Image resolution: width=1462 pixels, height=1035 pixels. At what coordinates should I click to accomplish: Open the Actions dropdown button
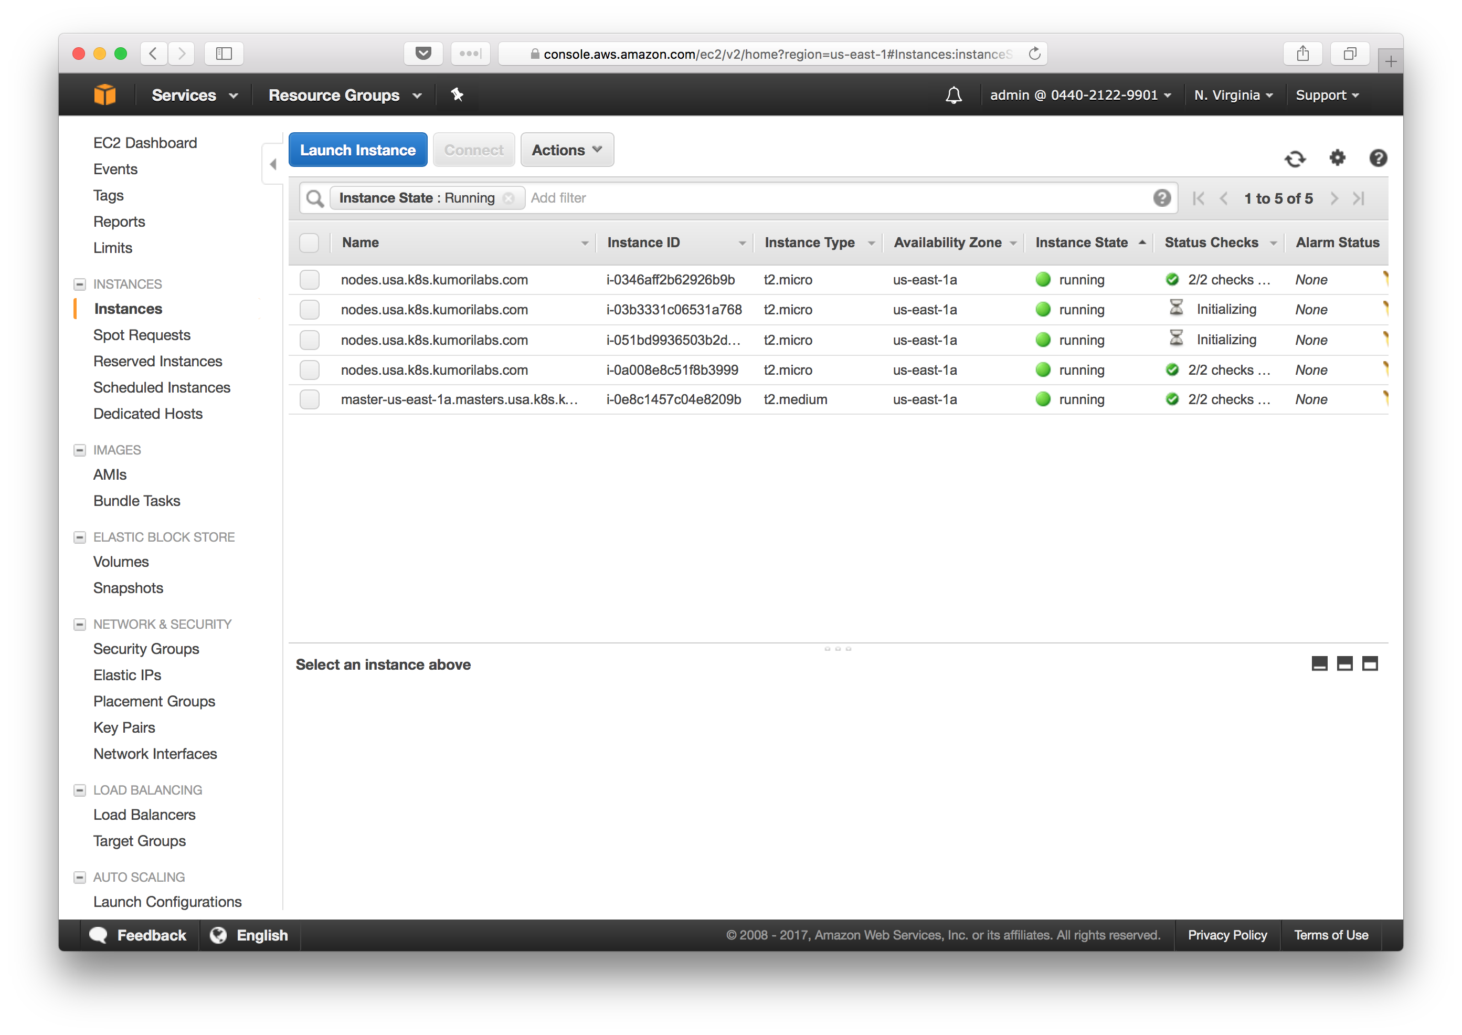(x=567, y=150)
